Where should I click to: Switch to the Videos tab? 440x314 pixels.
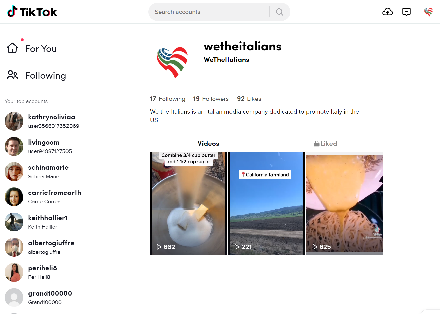(208, 144)
